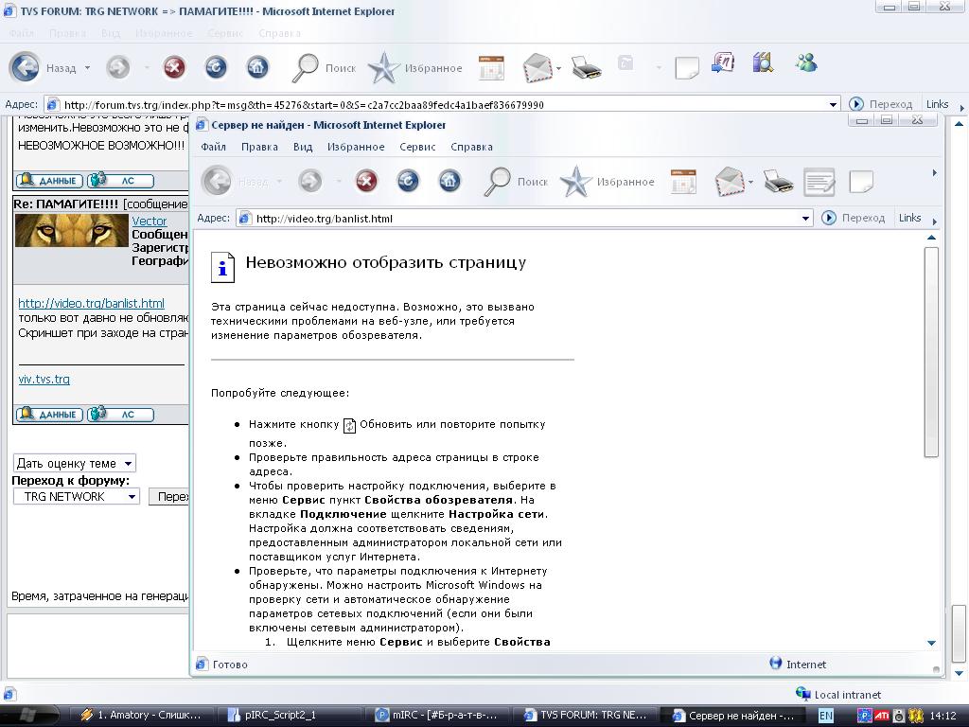Open Back history arrow in forum window
This screenshot has height=727, width=969.
tap(87, 67)
